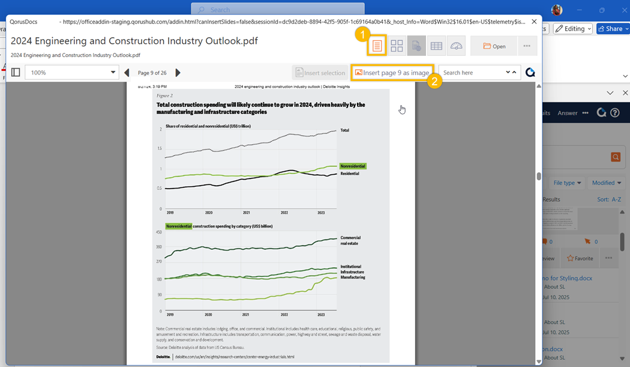The image size is (630, 367).
Task: Open the 100% zoom level dropdown
Action: click(x=71, y=73)
